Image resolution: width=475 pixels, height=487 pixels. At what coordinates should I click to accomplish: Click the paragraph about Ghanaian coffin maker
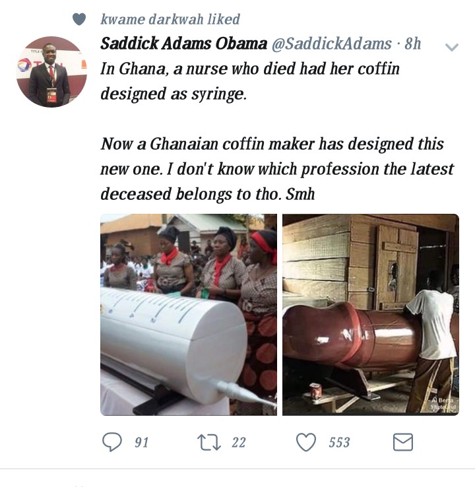(x=277, y=169)
